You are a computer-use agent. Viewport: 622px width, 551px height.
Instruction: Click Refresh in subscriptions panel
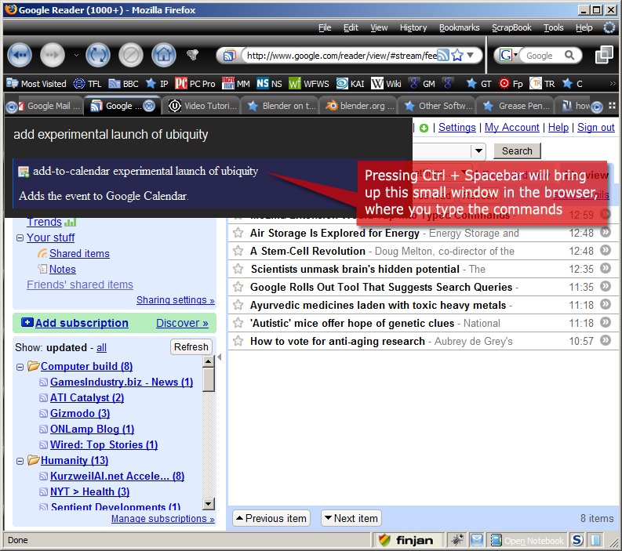tap(191, 347)
